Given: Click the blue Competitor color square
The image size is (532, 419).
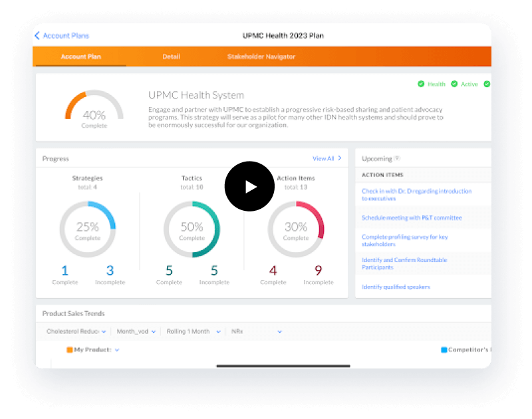Looking at the screenshot, I should 444,349.
